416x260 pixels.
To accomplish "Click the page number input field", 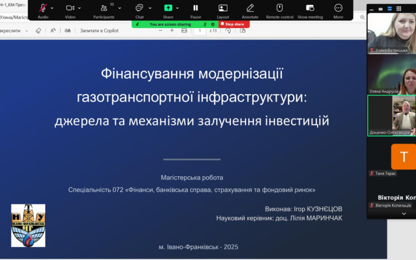I will 199,31.
